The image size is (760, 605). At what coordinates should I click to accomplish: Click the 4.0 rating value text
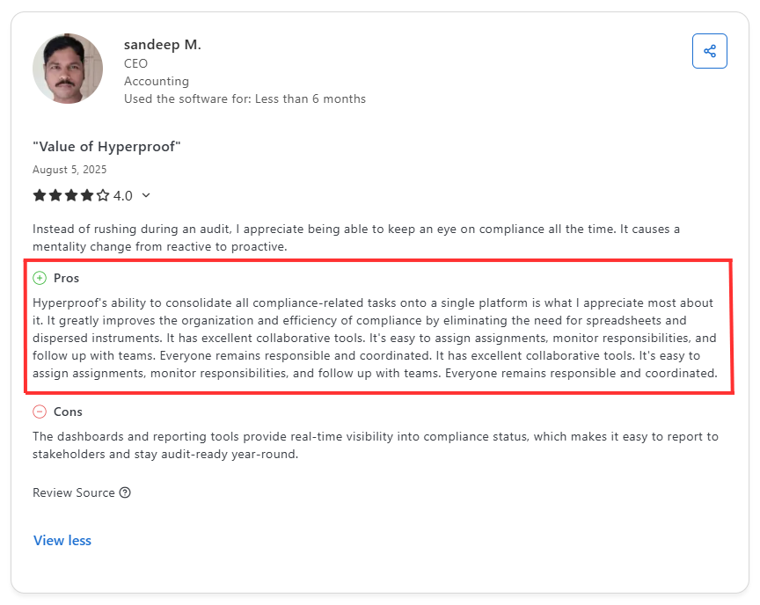[123, 195]
